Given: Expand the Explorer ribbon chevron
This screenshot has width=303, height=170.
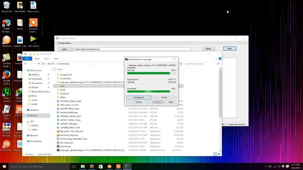Looking at the screenshot, I should click(216, 59).
